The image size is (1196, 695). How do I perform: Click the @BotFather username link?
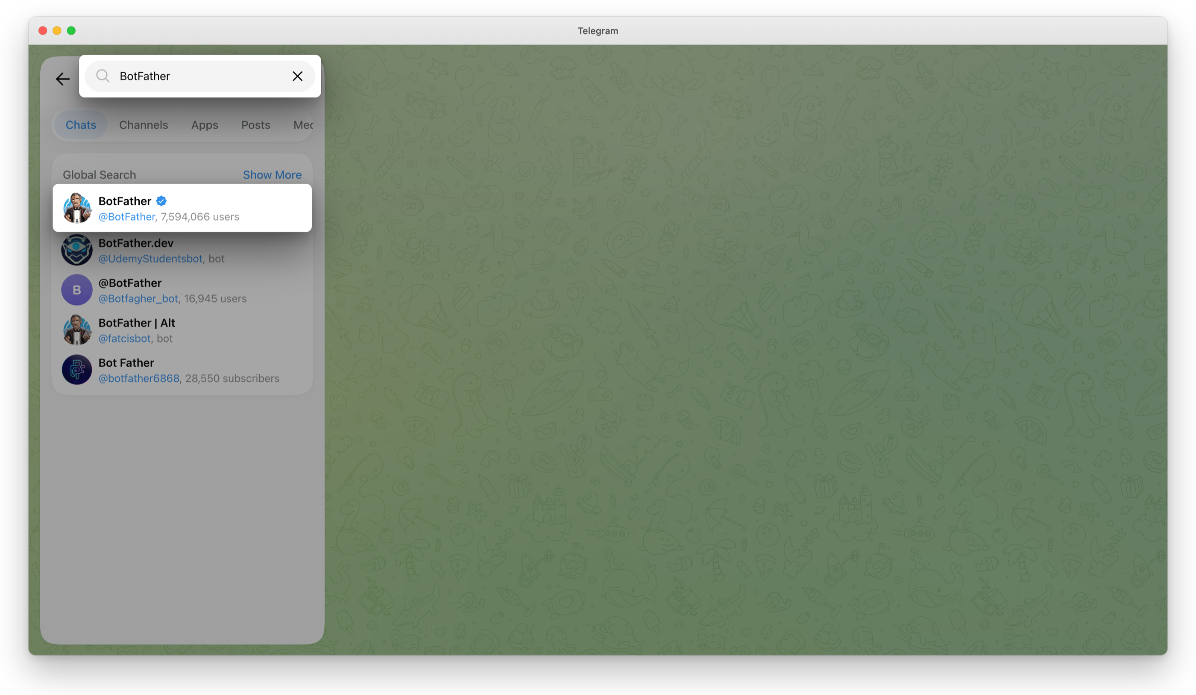[127, 217]
